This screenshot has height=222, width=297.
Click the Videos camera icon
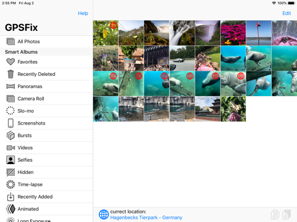[11, 148]
